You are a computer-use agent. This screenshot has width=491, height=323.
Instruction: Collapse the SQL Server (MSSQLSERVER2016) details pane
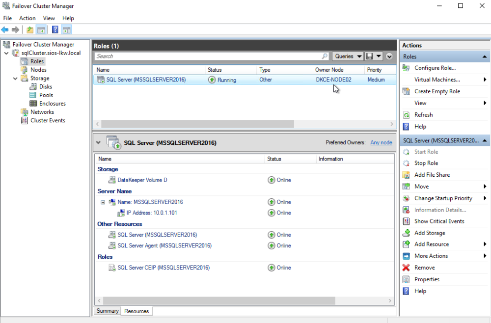point(98,143)
